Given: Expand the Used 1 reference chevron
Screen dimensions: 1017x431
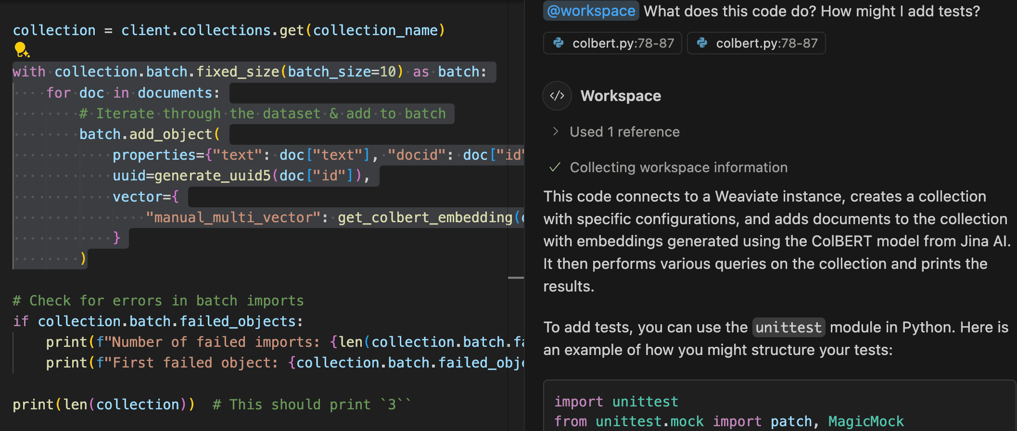Looking at the screenshot, I should [556, 132].
